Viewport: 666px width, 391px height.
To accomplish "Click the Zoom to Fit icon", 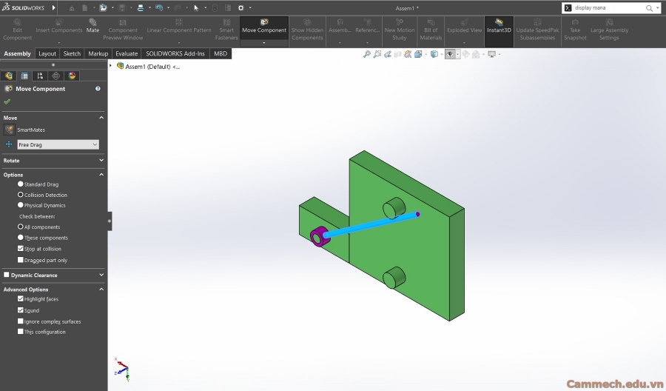I will click(x=367, y=54).
